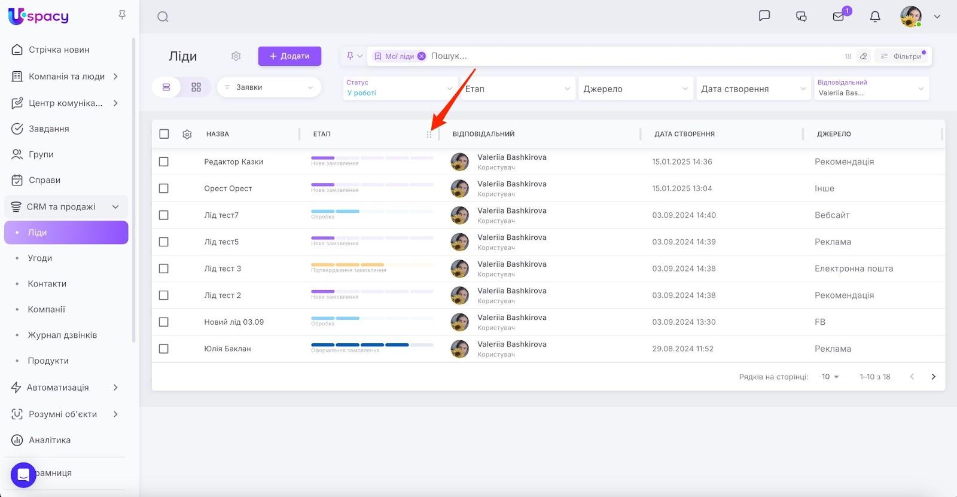Click the global search magnifier icon

163,17
